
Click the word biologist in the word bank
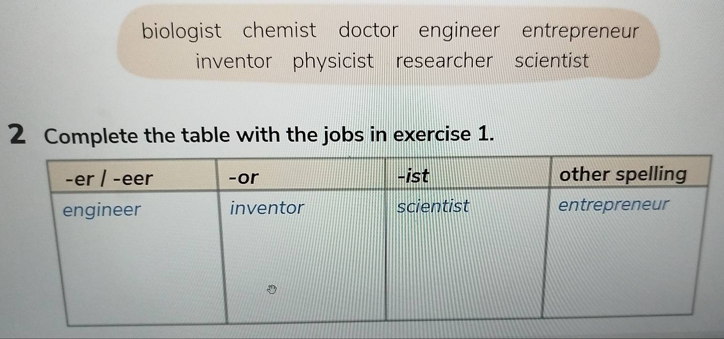click(181, 32)
